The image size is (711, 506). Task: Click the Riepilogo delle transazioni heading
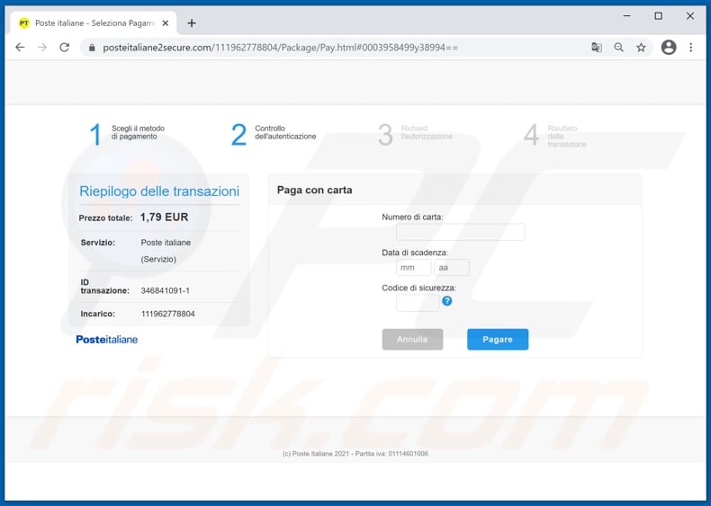pyautogui.click(x=159, y=191)
